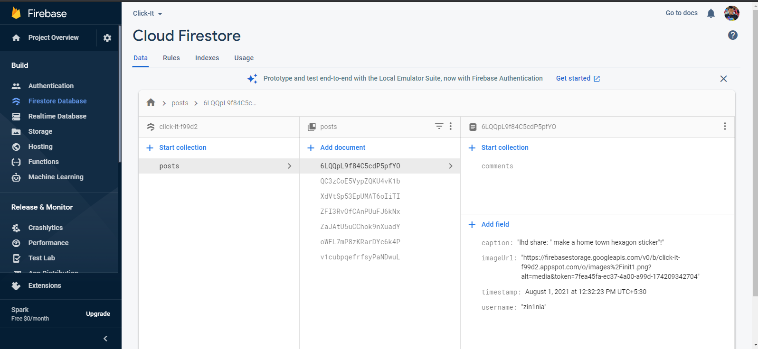Click the home icon in breadcrumb

pos(151,102)
